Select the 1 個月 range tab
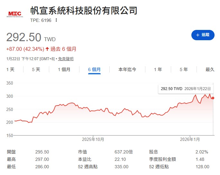 [64, 69]
